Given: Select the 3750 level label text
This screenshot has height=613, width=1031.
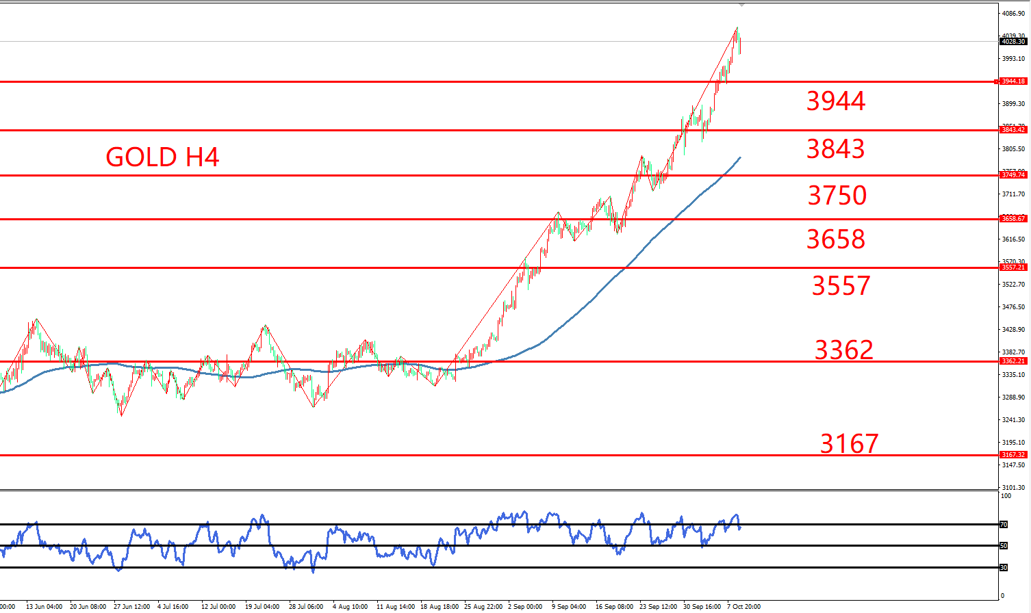Looking at the screenshot, I should [837, 196].
